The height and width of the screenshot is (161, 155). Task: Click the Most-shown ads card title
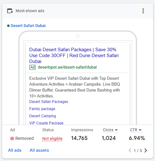coord(30,11)
